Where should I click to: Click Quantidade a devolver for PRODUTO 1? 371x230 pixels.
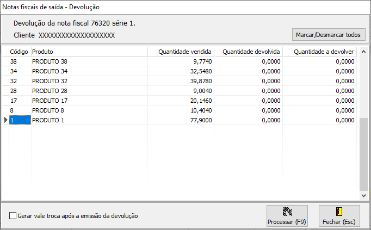(319, 120)
